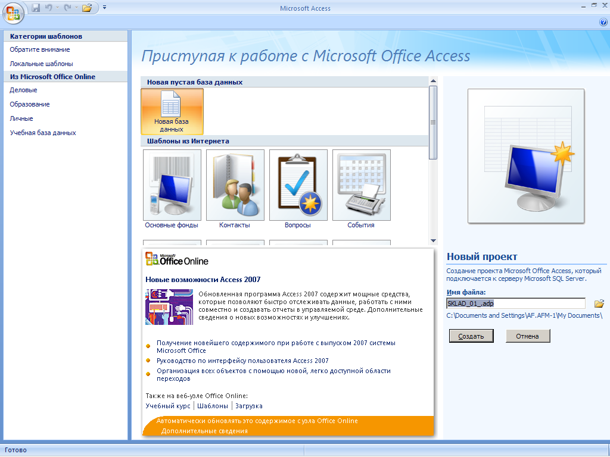Click the Redo icon in Quick Access toolbar
Viewport: 610px width, 457px height.
coord(68,8)
